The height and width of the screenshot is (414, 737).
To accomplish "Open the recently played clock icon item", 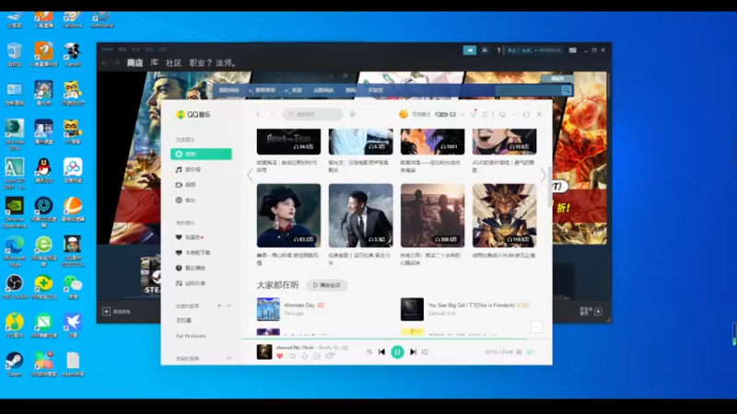I will pyautogui.click(x=191, y=268).
